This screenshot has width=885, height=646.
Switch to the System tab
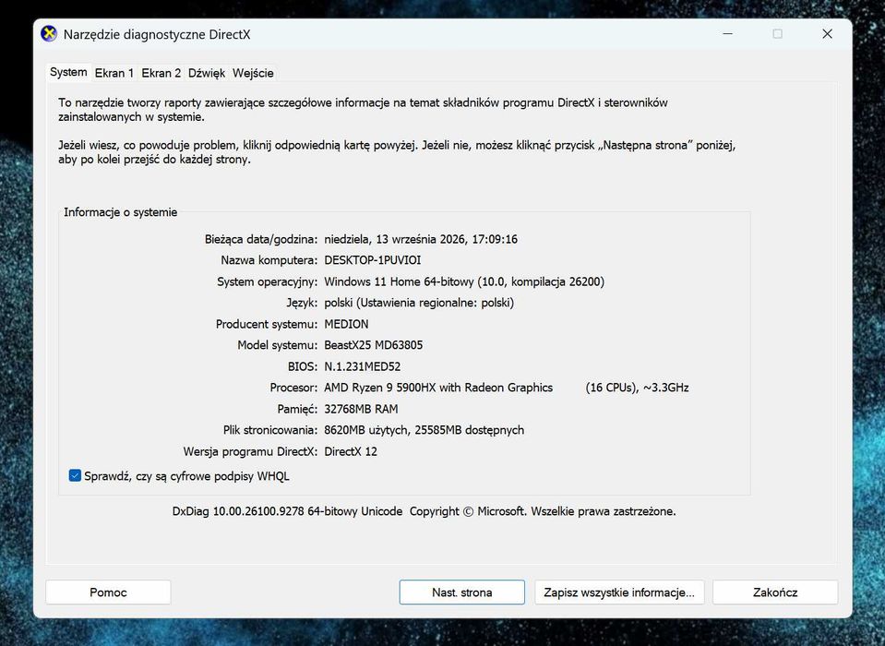(68, 72)
